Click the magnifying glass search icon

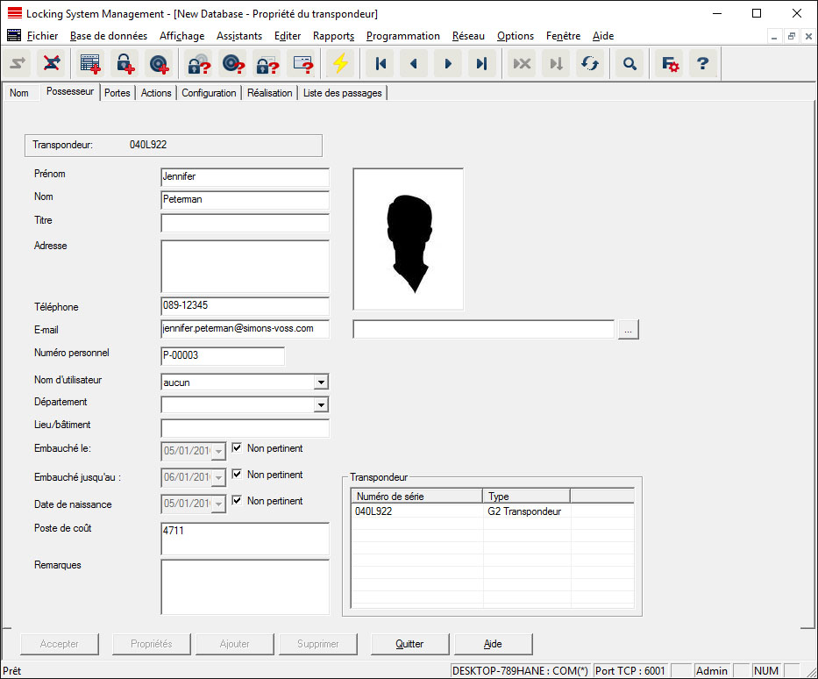pos(630,64)
